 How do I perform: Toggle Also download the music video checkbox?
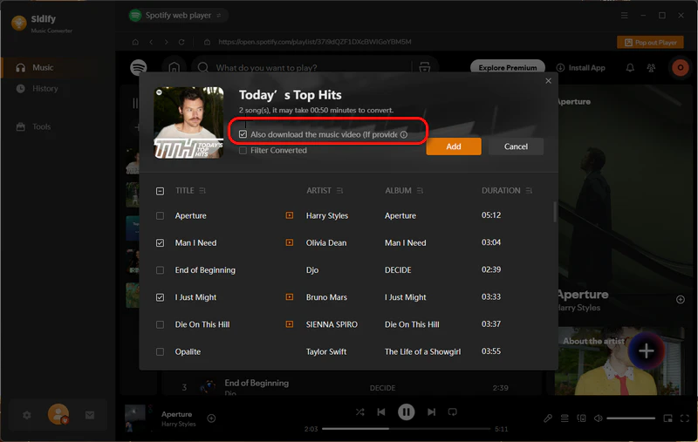coord(243,134)
